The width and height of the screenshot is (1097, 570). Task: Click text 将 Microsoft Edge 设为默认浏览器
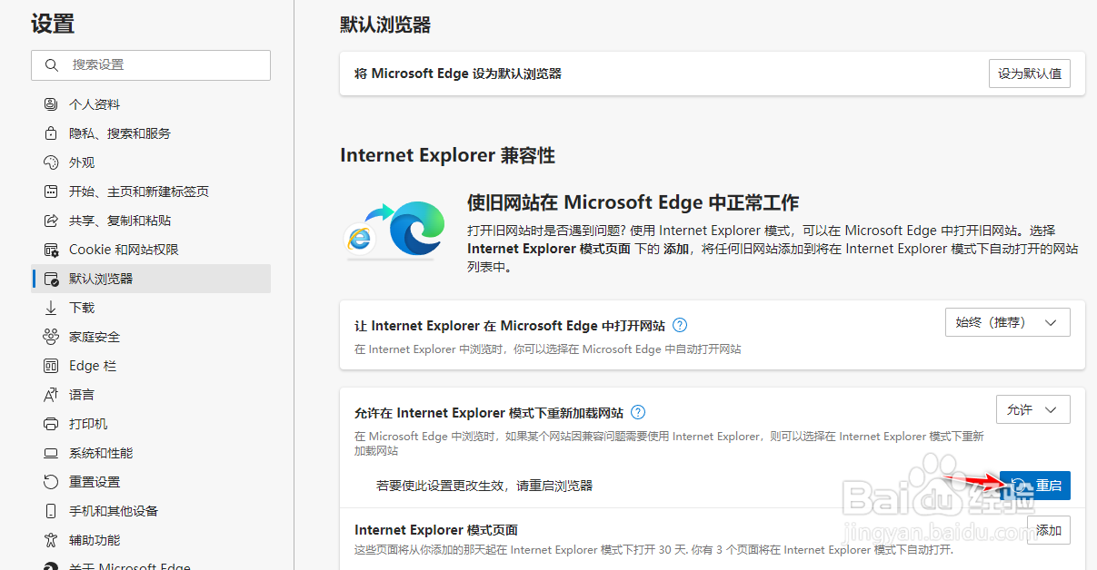tap(458, 74)
